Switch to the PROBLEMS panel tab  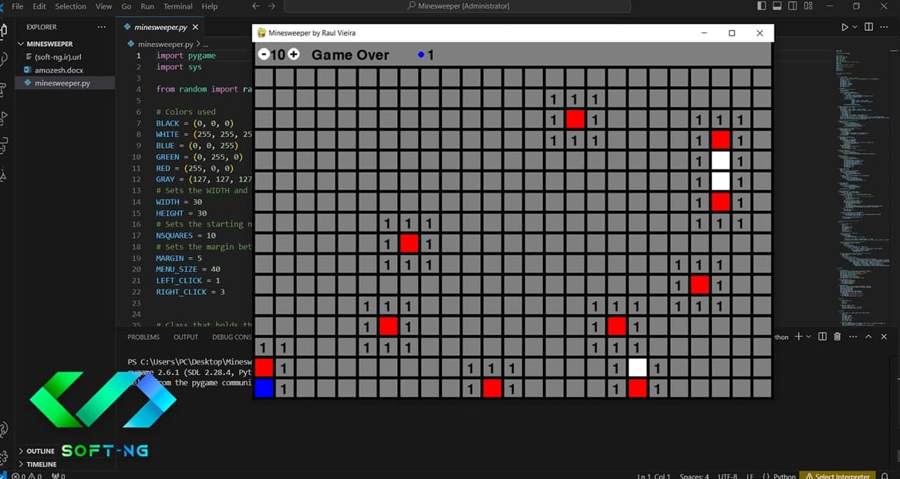[x=143, y=337]
